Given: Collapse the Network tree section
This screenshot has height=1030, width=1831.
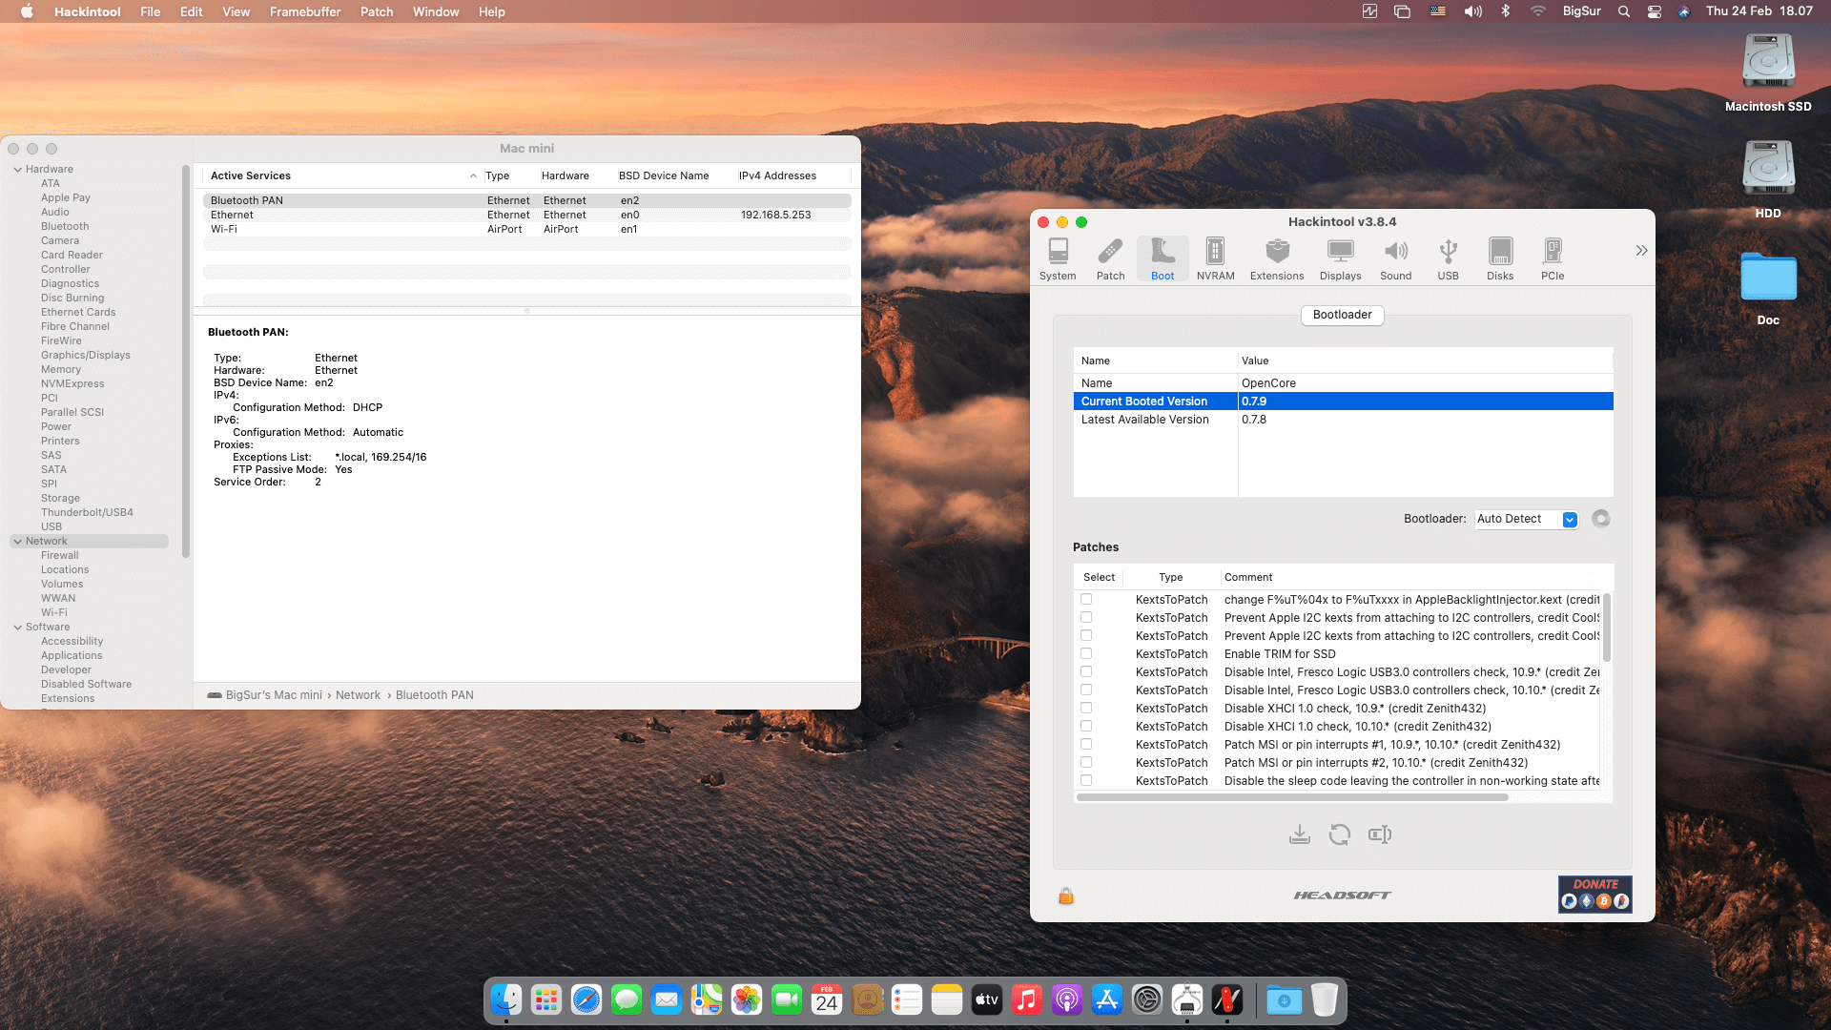Looking at the screenshot, I should [17, 541].
